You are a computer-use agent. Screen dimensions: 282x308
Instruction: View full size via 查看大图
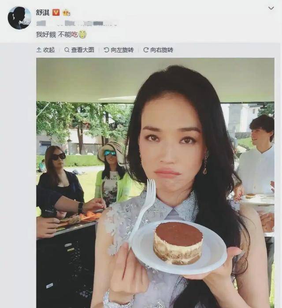point(79,50)
